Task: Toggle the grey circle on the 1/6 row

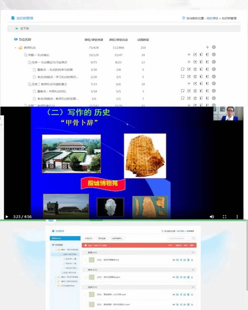Action: tap(214, 98)
